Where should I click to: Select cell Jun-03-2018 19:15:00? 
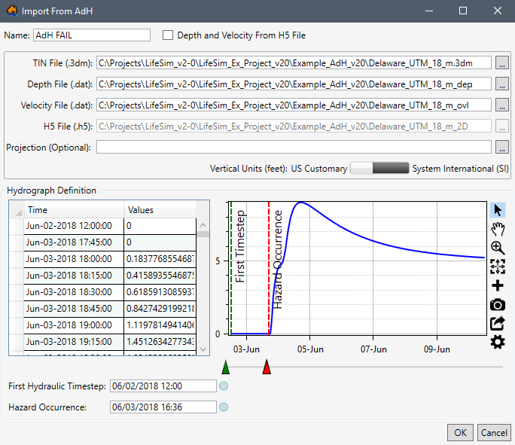74,342
